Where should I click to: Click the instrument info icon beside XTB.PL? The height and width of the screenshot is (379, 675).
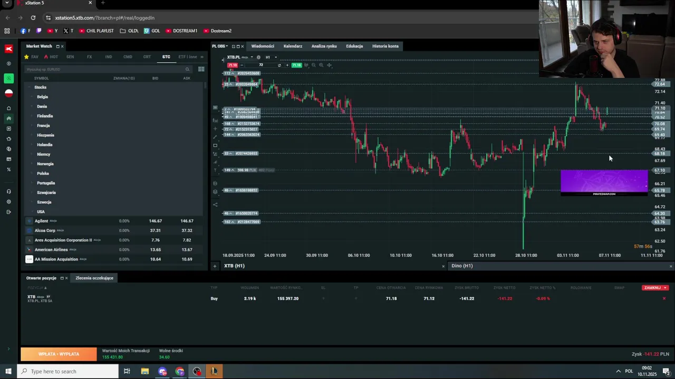(x=258, y=57)
